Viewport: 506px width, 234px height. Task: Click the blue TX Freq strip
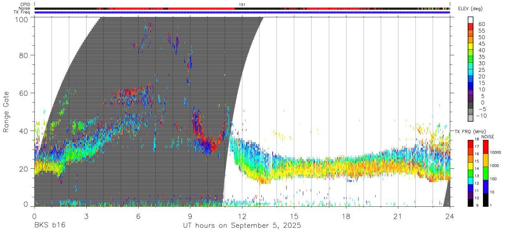point(242,12)
